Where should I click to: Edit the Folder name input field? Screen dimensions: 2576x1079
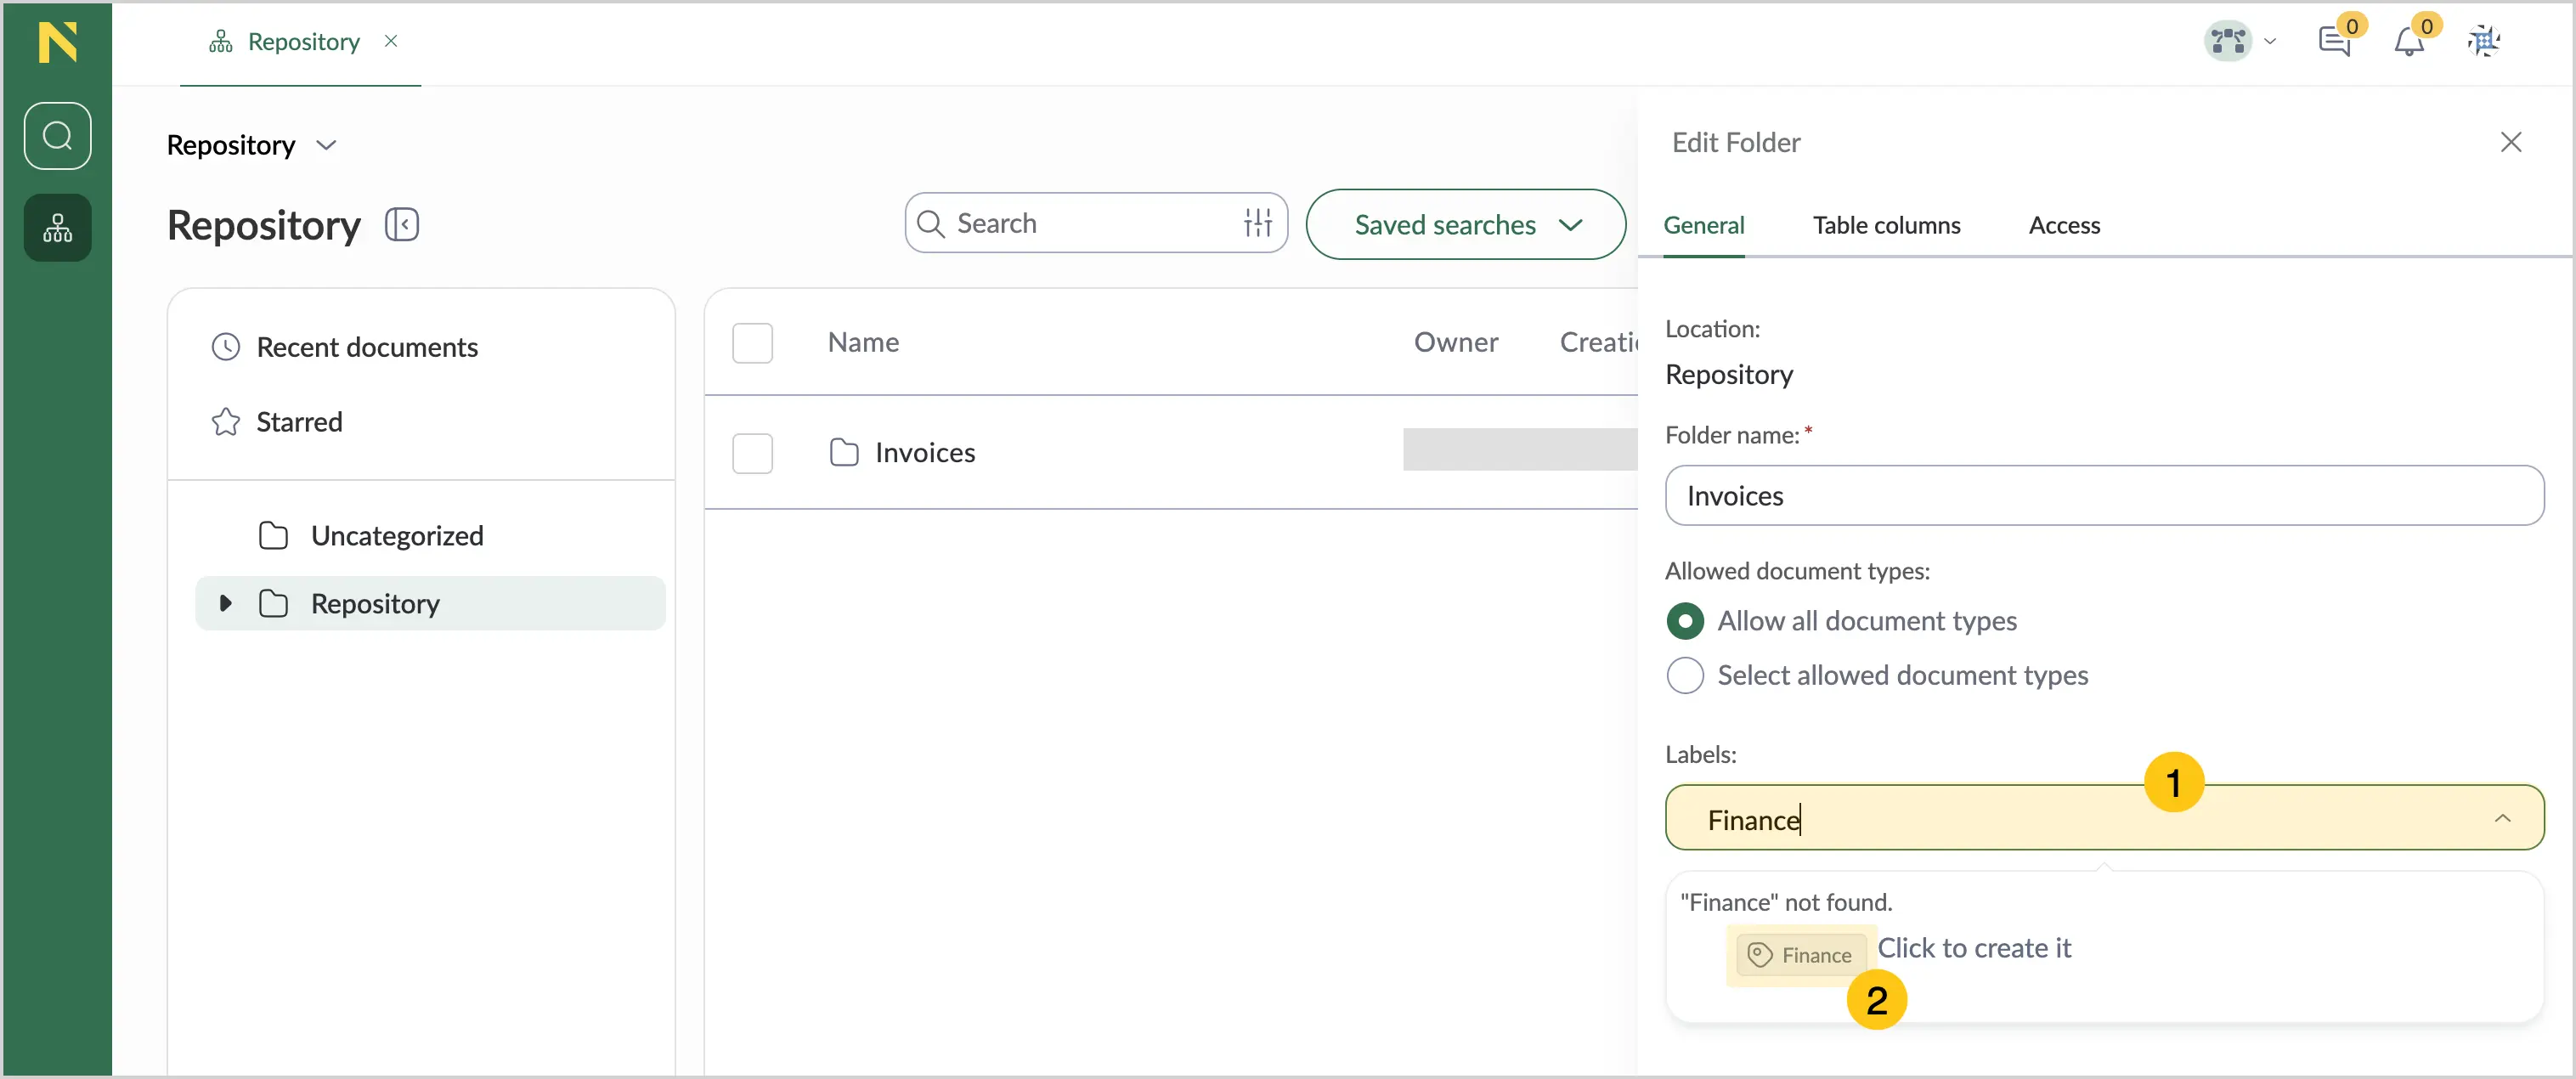pyautogui.click(x=2104, y=495)
